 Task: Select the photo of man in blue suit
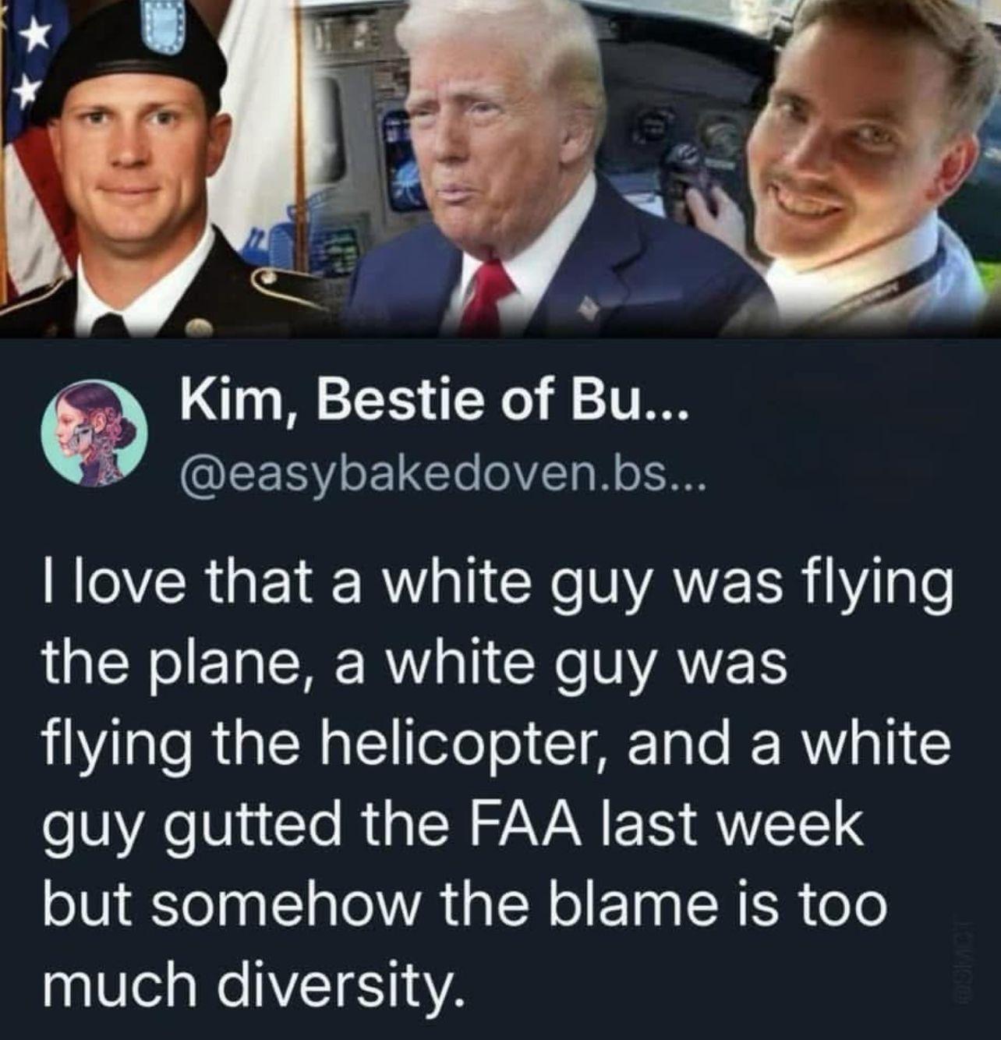[538, 168]
